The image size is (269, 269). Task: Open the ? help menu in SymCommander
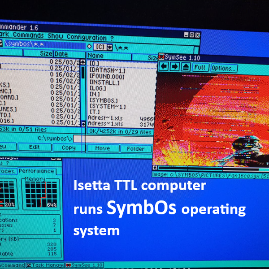112,38
